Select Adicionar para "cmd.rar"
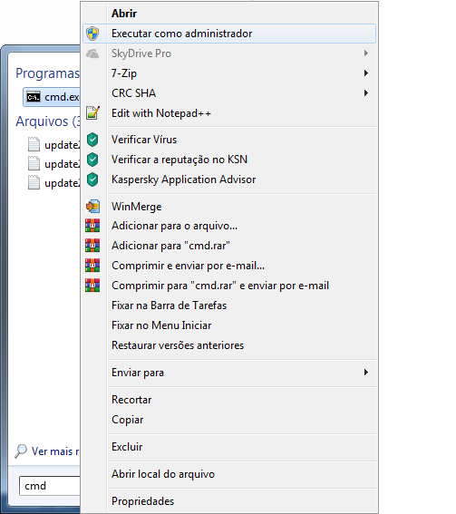Viewport: 456px width, 514px height. (229, 246)
